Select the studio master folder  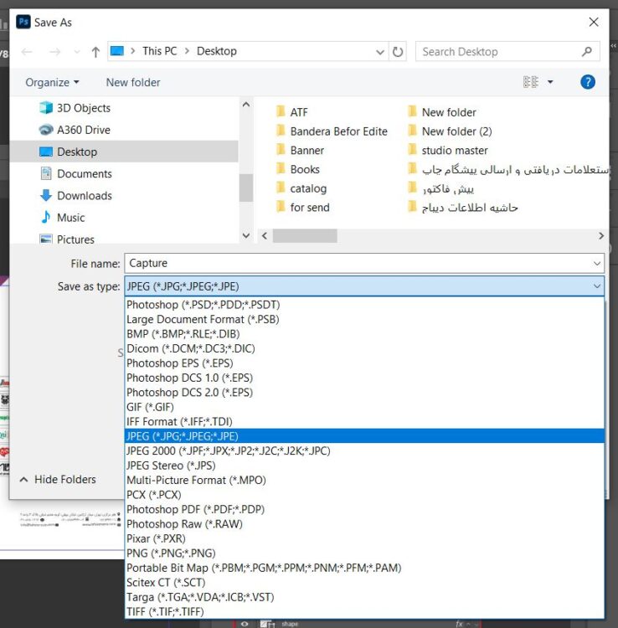point(448,150)
